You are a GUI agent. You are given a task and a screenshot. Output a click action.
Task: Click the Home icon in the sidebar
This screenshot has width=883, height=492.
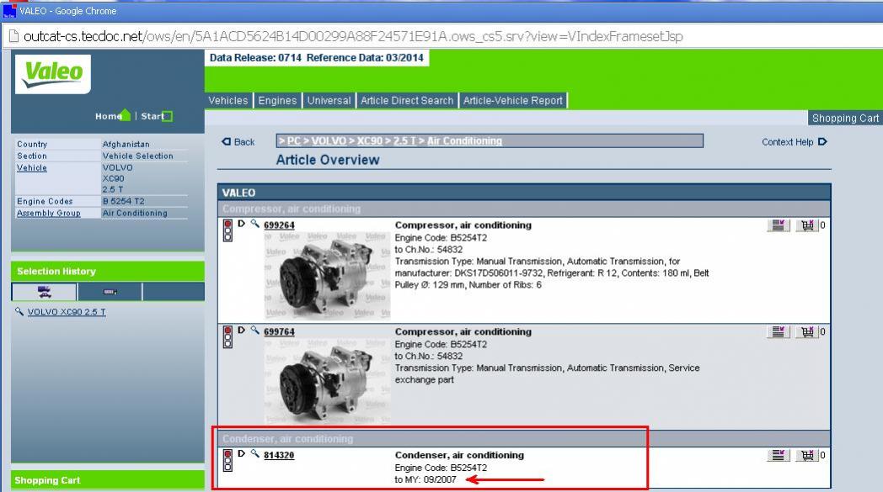[126, 116]
